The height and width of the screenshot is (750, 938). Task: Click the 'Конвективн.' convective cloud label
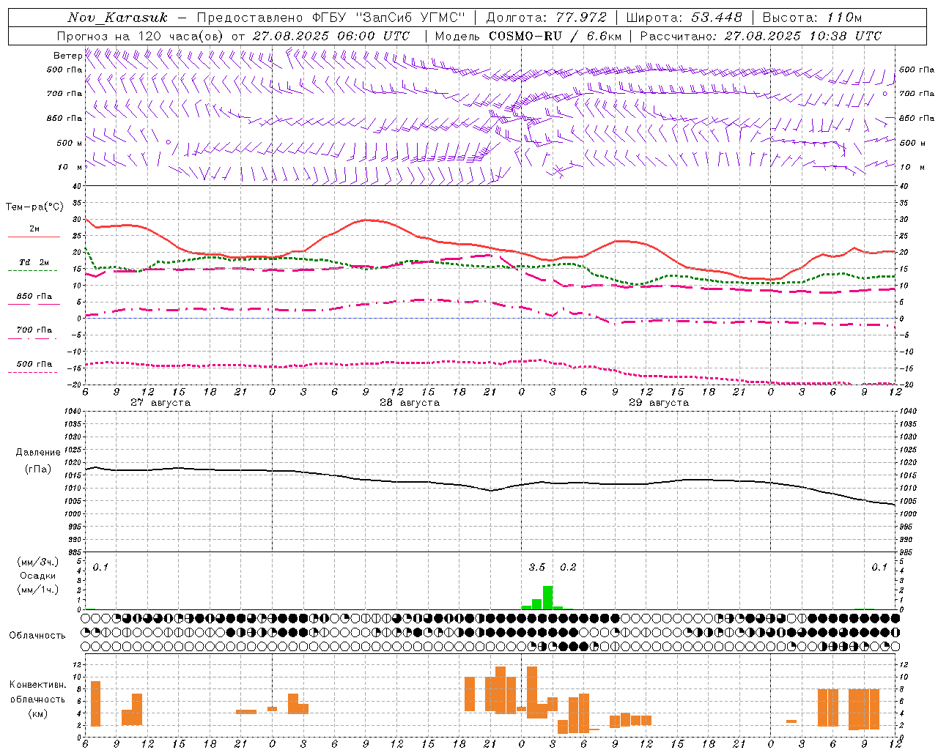pos(38,685)
